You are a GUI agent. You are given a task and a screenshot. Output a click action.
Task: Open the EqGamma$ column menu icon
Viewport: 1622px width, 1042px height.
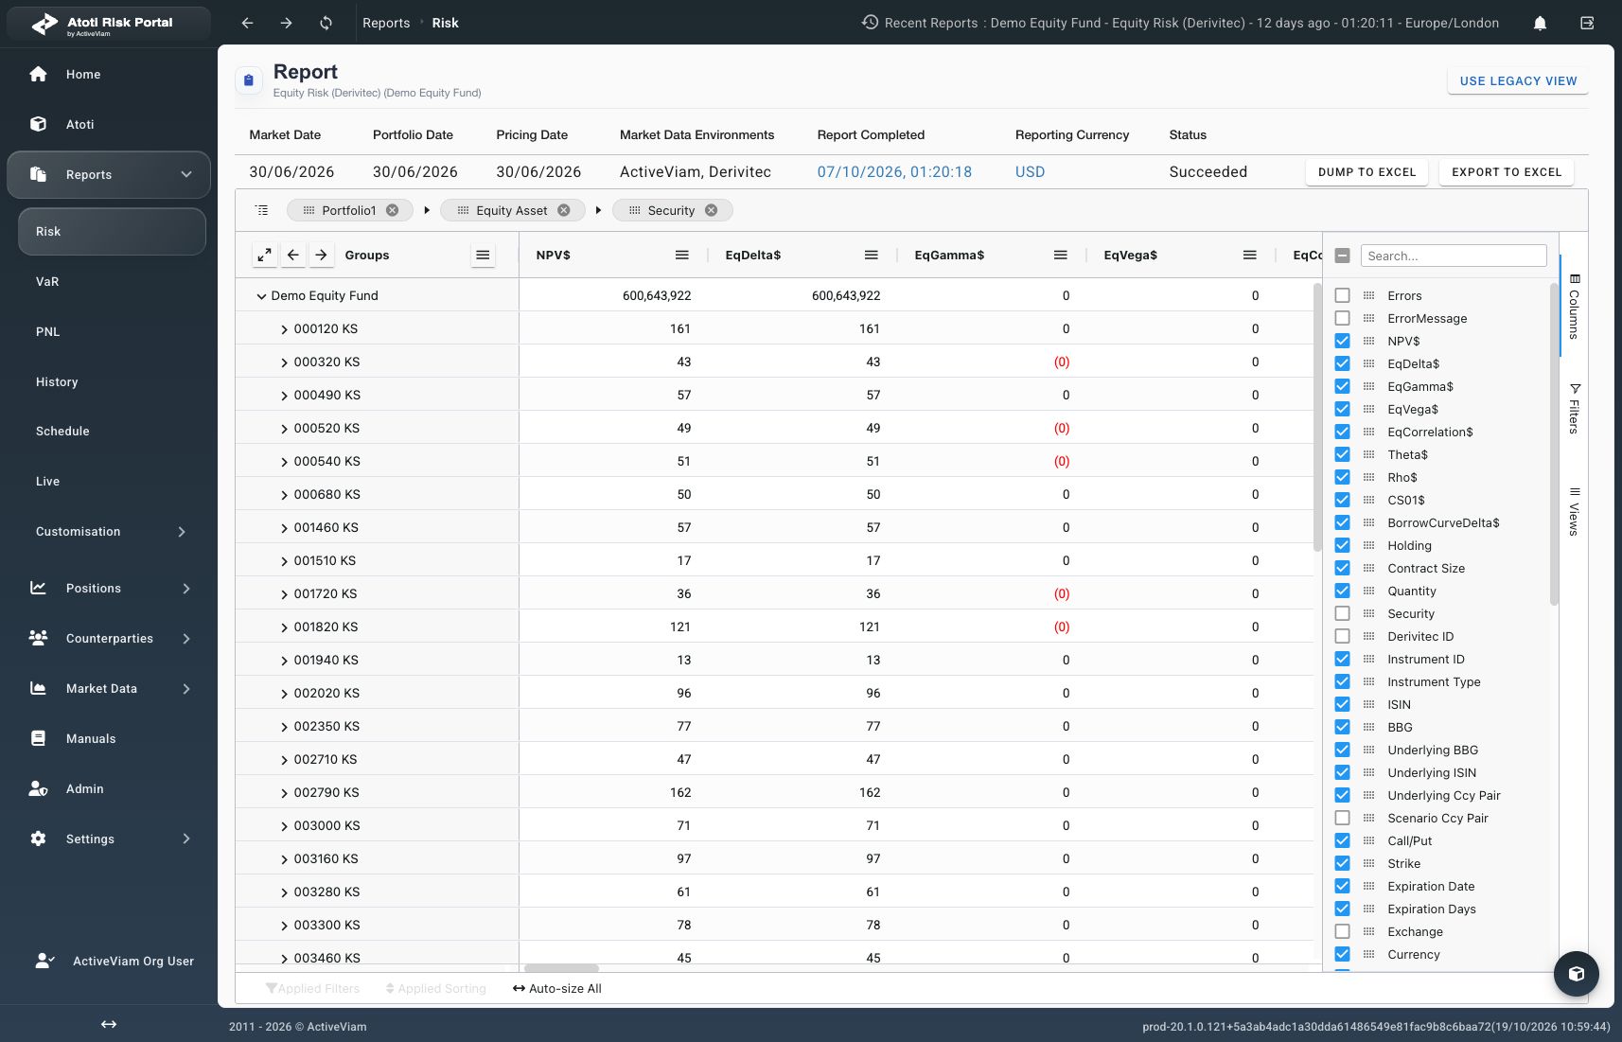[1060, 255]
